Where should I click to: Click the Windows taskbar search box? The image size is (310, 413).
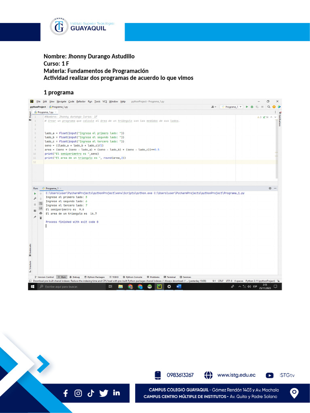click(x=71, y=287)
